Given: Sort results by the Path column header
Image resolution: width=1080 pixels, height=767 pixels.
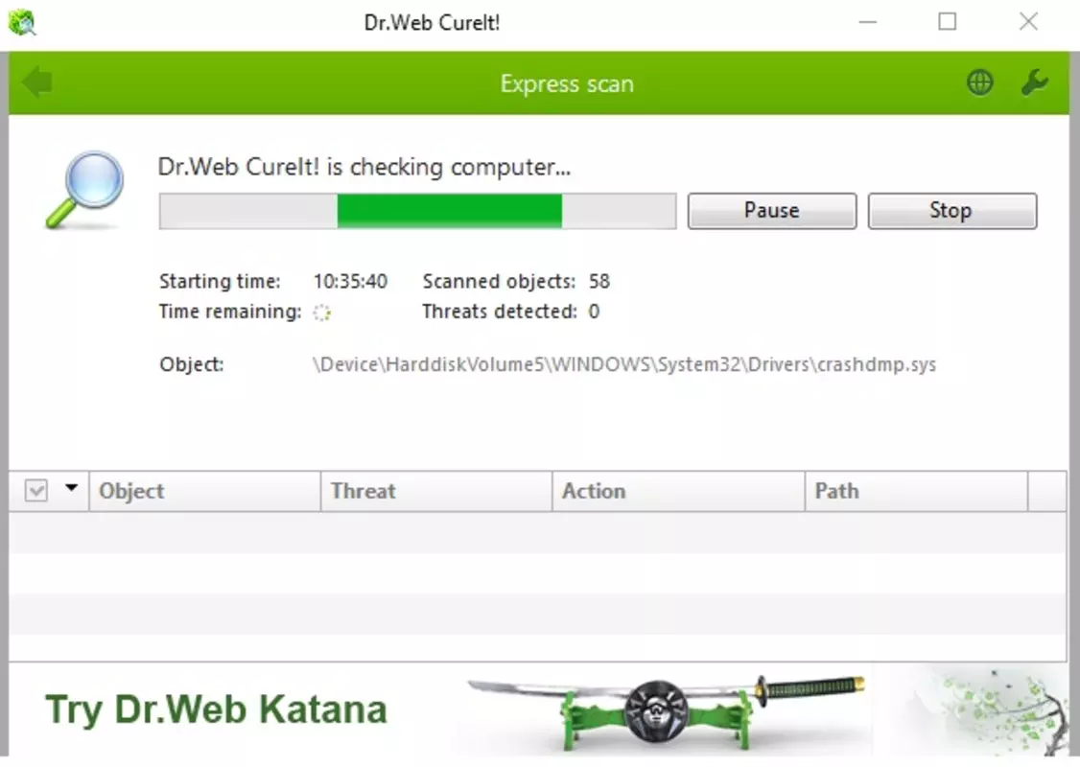Looking at the screenshot, I should pos(917,491).
